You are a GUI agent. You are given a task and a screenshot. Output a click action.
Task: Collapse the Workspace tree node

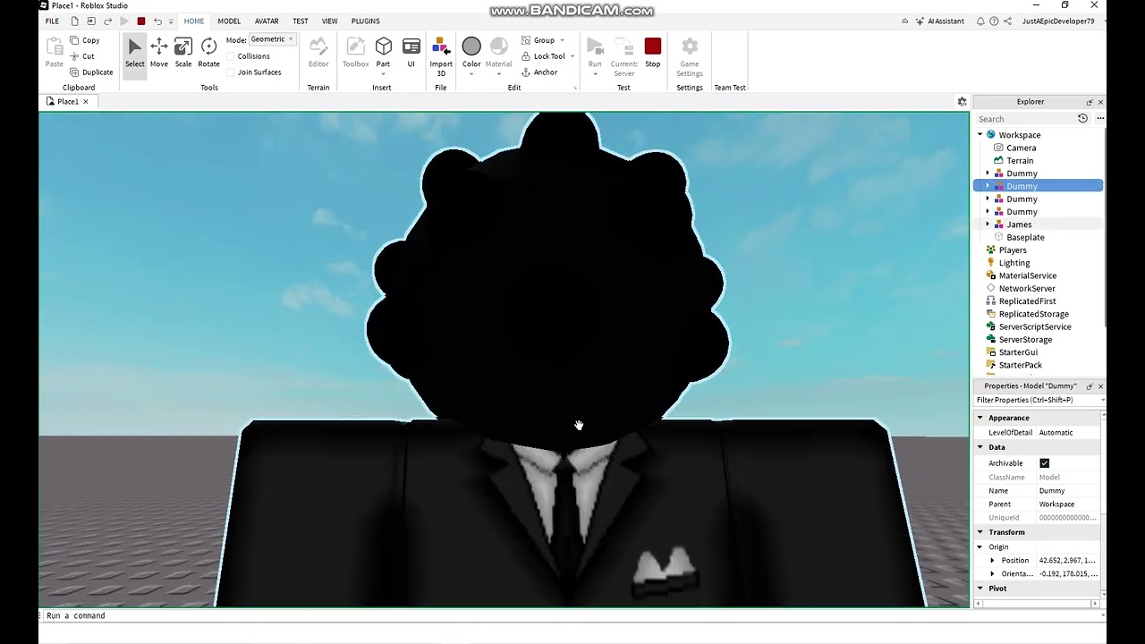pos(980,135)
